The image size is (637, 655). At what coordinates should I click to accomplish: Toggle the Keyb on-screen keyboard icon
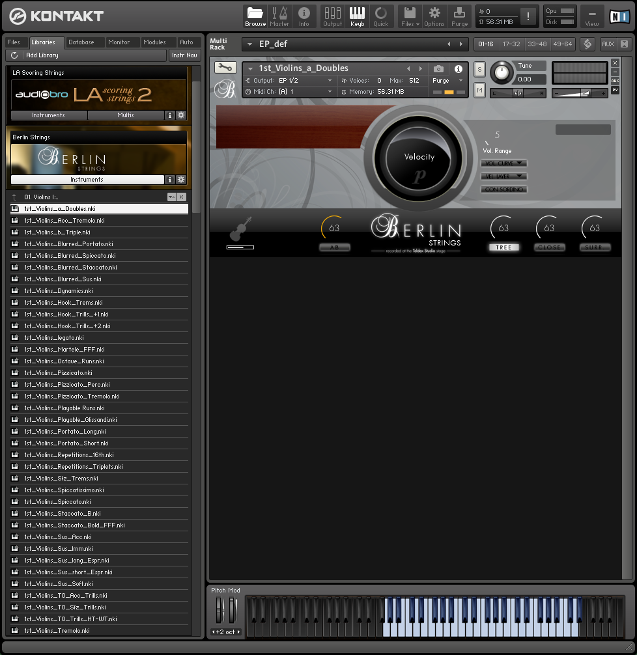coord(357,17)
